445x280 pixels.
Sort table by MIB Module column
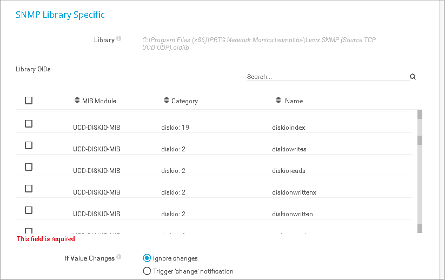pos(95,101)
